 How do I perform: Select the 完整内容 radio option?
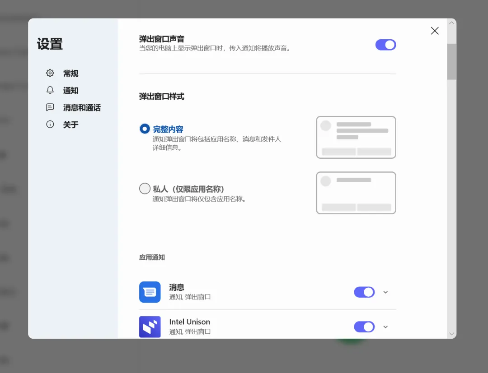point(145,129)
